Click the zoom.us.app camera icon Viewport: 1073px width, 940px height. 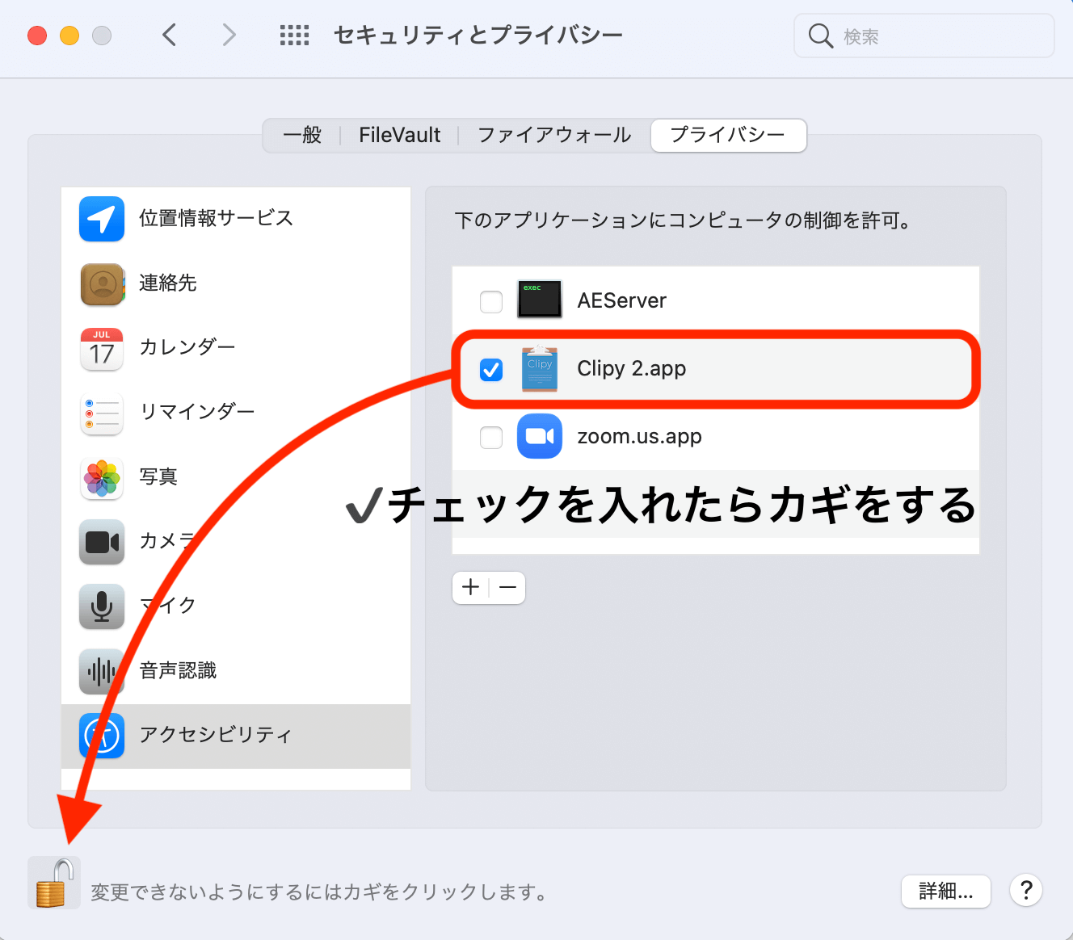pos(539,436)
